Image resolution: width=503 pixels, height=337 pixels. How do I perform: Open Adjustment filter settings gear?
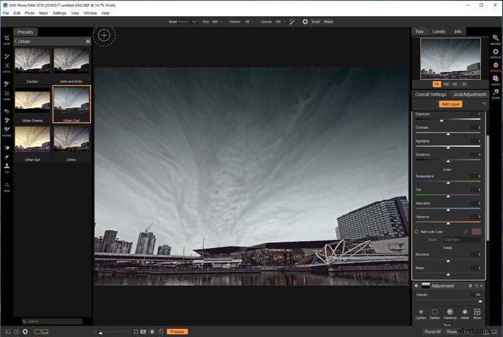[x=470, y=286]
